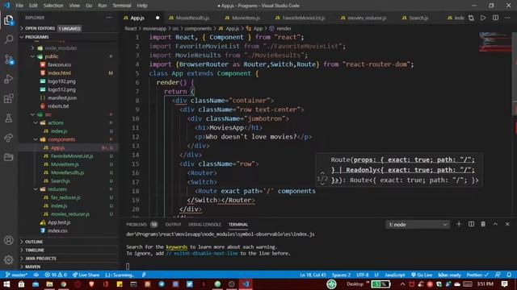Switch to FavoriteMovieList.js tab
Image resolution: width=517 pixels, height=290 pixels.
click(304, 18)
